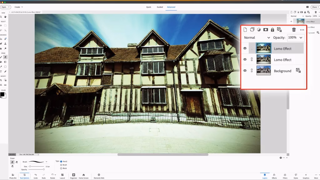Open the Create New Layer icon
This screenshot has height=180, width=320.
245,30
